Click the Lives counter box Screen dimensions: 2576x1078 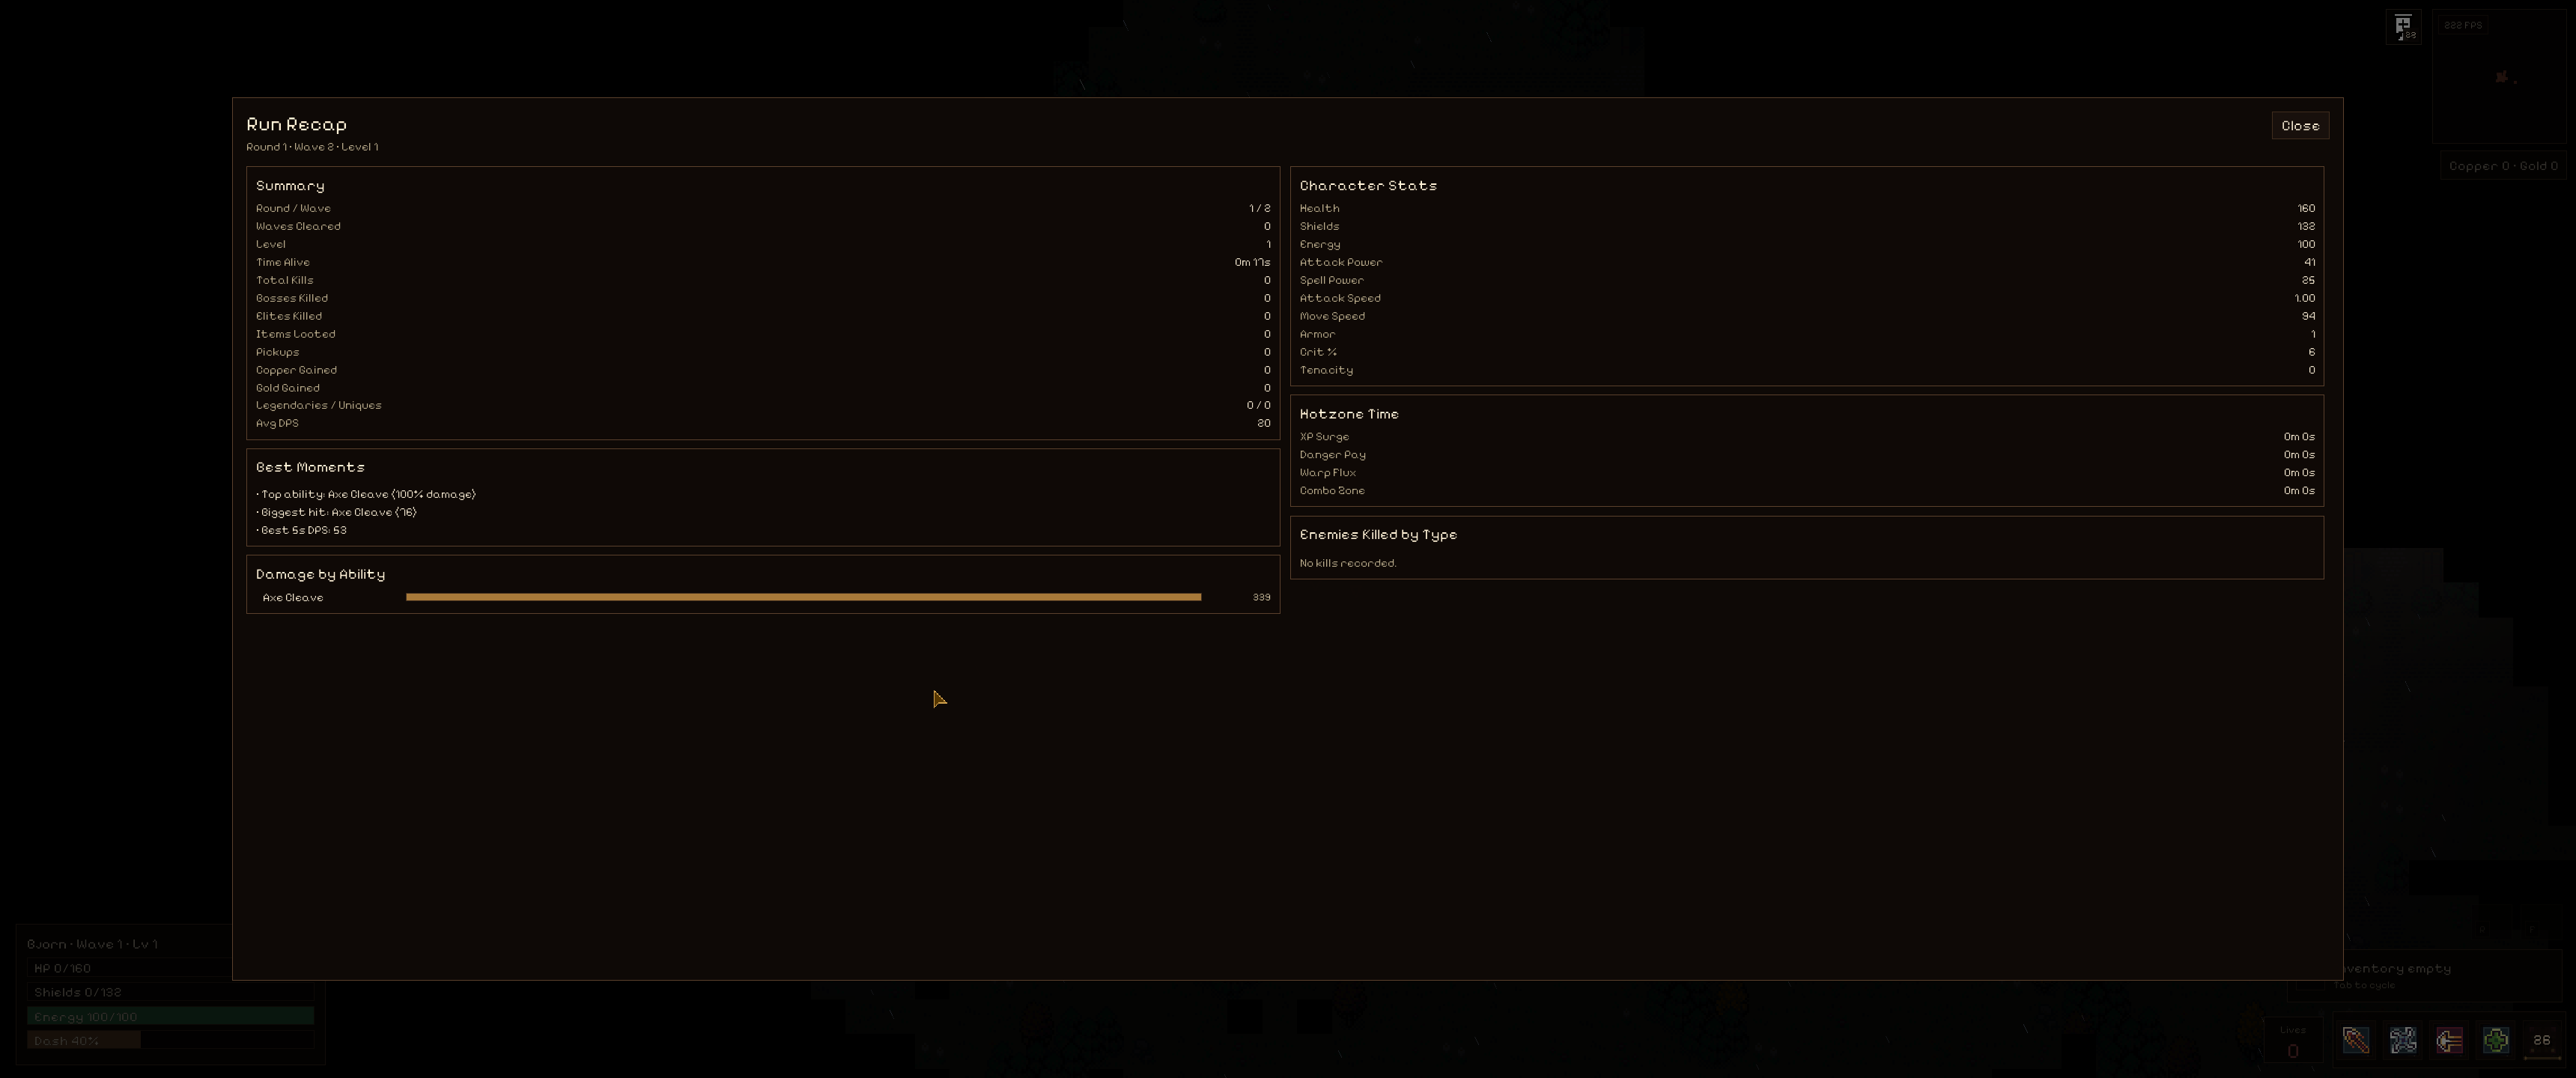click(2292, 1041)
